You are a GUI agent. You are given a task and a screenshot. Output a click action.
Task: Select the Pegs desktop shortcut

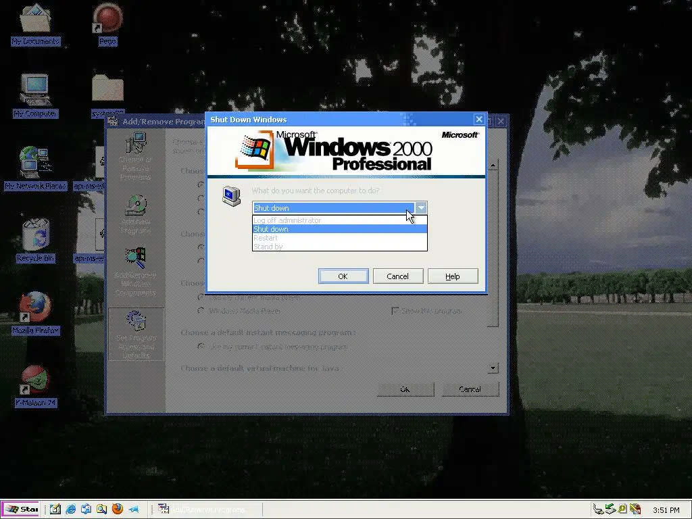pos(107,24)
